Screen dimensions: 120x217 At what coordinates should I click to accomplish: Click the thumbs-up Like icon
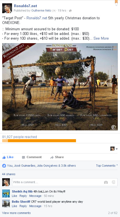coord(4,157)
